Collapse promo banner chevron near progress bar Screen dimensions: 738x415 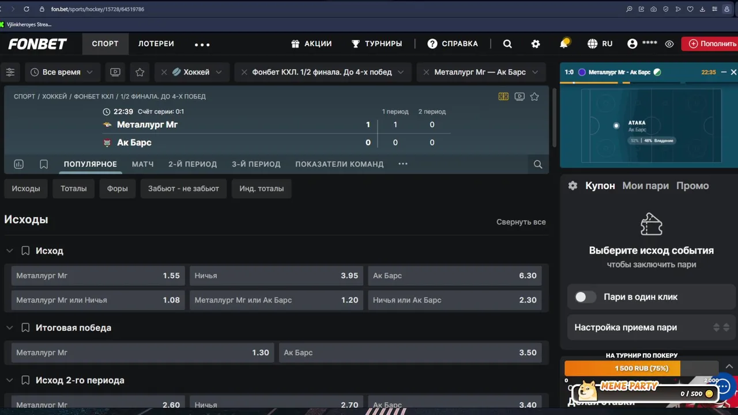tap(729, 367)
